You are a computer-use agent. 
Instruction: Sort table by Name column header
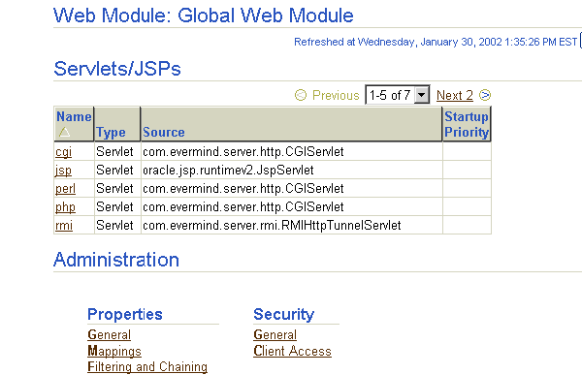pos(74,116)
